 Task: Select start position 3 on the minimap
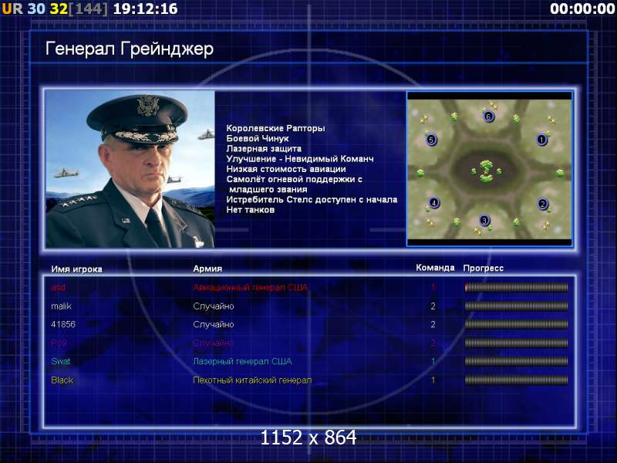click(484, 221)
